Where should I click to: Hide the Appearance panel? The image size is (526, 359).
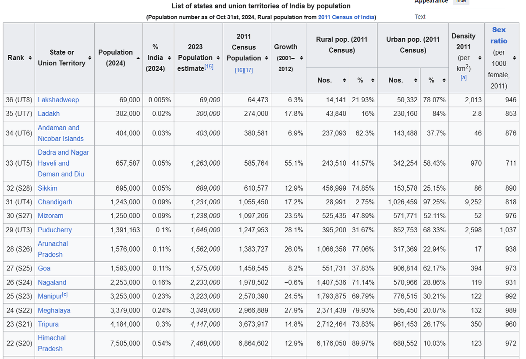(461, 2)
